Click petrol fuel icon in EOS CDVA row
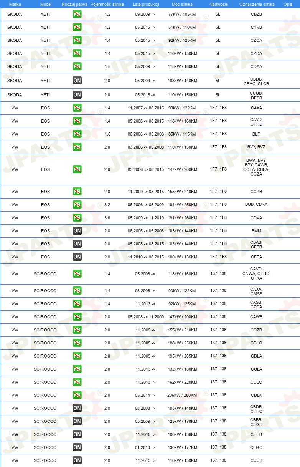The width and height of the screenshot is (300, 467). tap(77, 218)
